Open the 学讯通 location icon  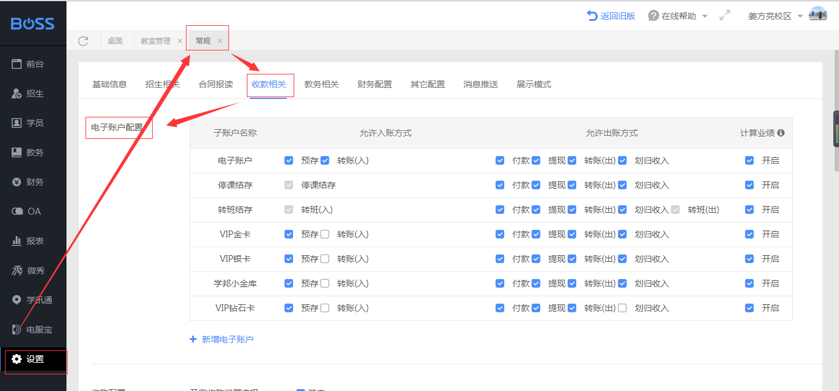click(17, 300)
